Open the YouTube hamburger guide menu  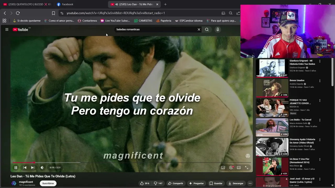coord(7,30)
